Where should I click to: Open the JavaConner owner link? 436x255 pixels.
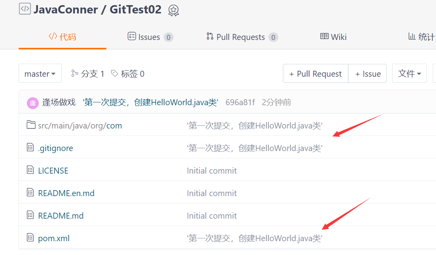tap(66, 9)
